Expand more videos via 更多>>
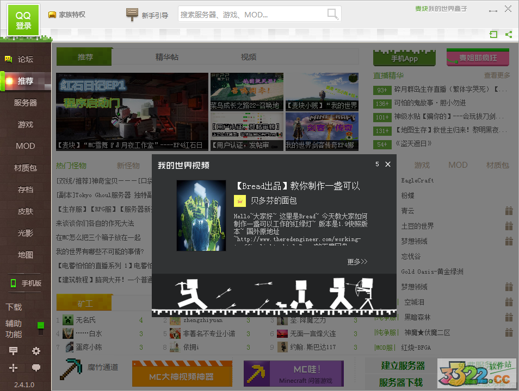The width and height of the screenshot is (519, 391). 357,261
